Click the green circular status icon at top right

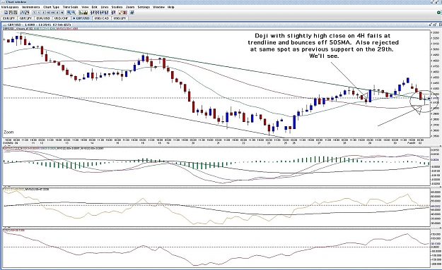click(439, 13)
